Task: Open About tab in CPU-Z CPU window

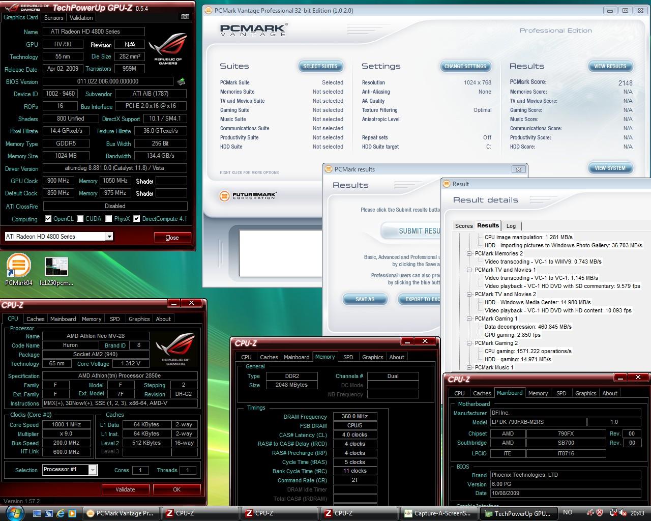Action: click(163, 319)
